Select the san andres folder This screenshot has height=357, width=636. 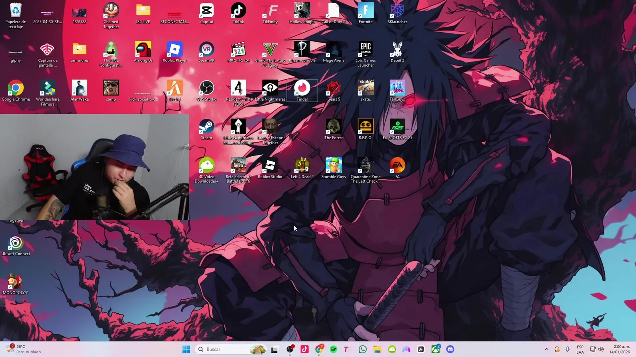click(x=79, y=53)
